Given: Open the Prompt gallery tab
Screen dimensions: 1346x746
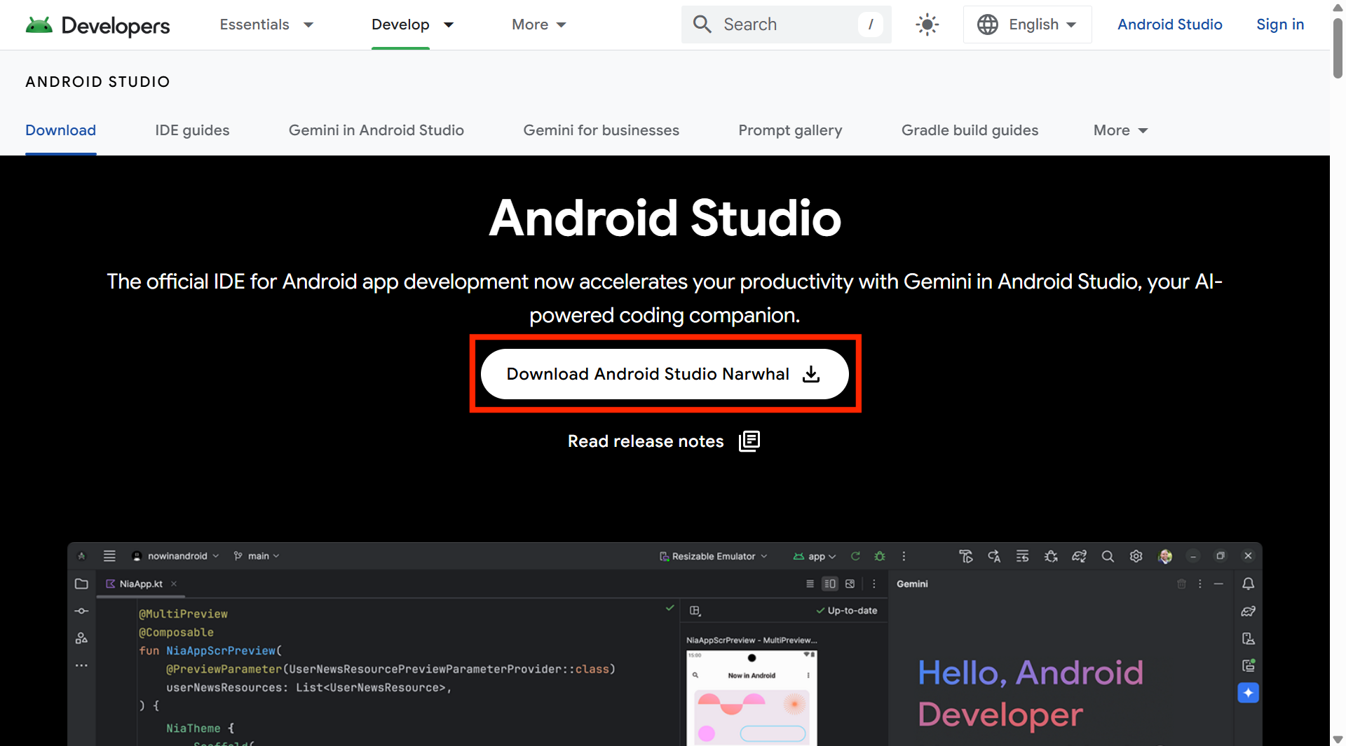Looking at the screenshot, I should [x=790, y=130].
